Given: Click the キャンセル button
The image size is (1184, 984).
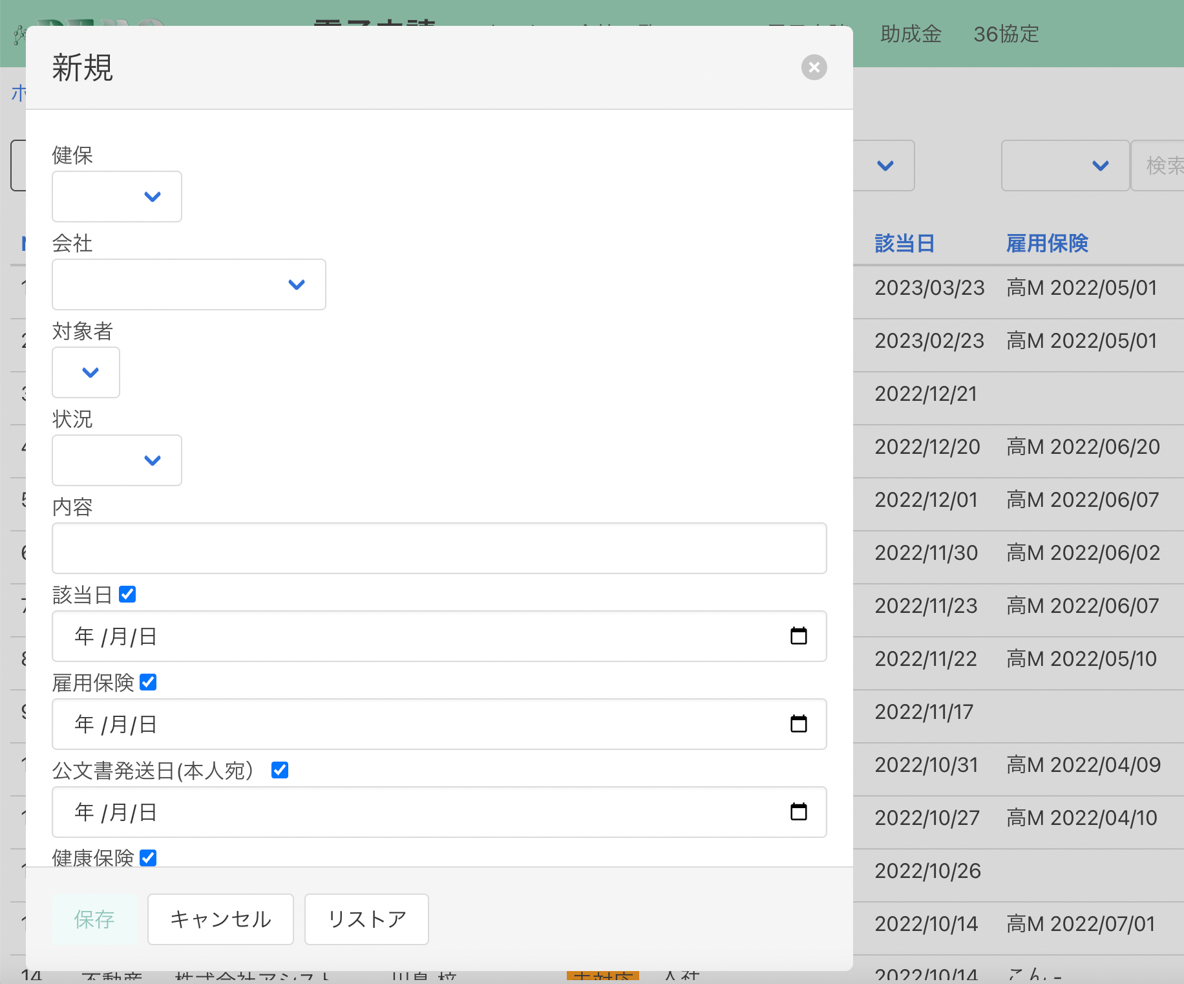Looking at the screenshot, I should [220, 919].
